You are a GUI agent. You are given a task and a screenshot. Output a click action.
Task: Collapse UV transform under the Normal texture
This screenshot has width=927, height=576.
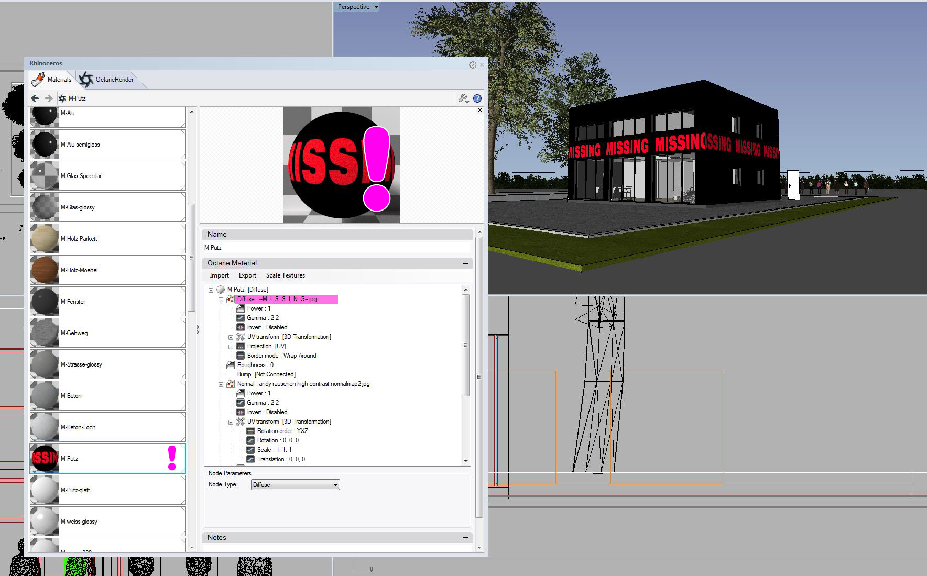tap(231, 422)
